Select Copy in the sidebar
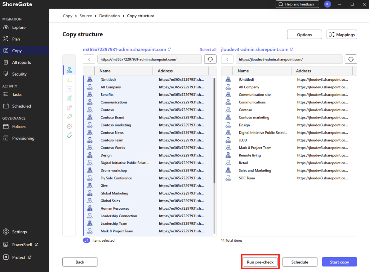 [17, 51]
